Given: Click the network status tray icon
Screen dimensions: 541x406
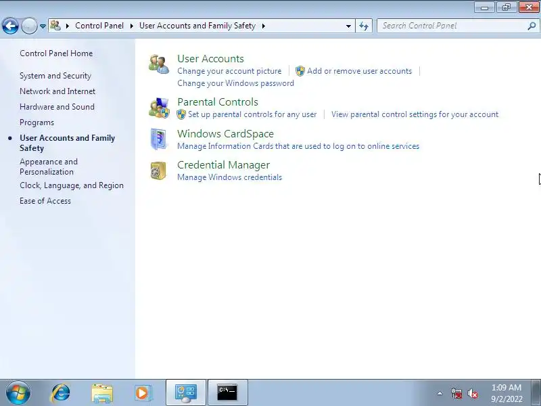Looking at the screenshot, I should (456, 393).
